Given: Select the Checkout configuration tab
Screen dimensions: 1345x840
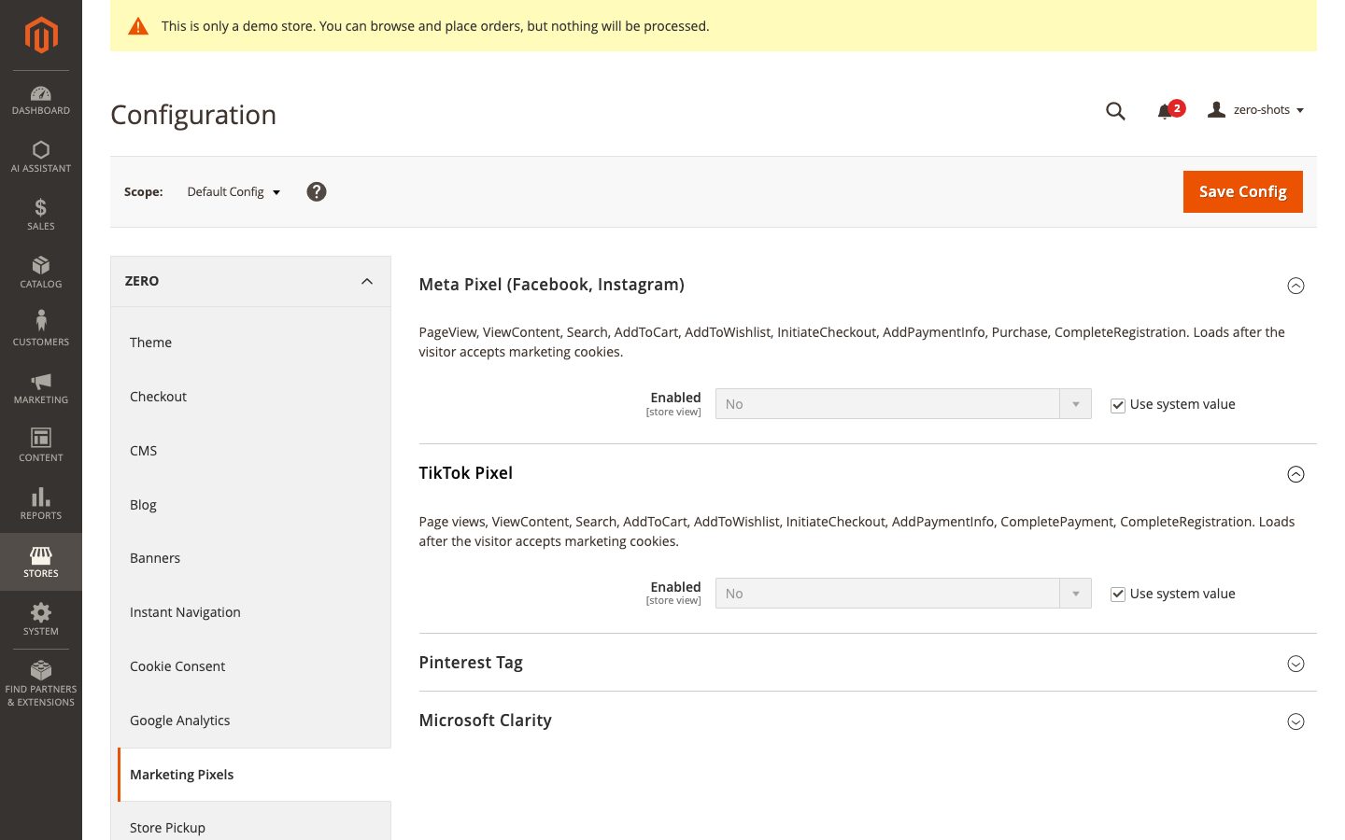Looking at the screenshot, I should click(250, 397).
